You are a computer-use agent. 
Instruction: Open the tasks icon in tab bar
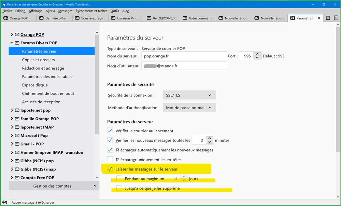pos(336,18)
